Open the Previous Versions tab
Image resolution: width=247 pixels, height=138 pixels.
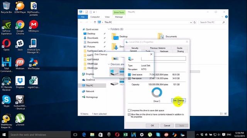point(158,48)
